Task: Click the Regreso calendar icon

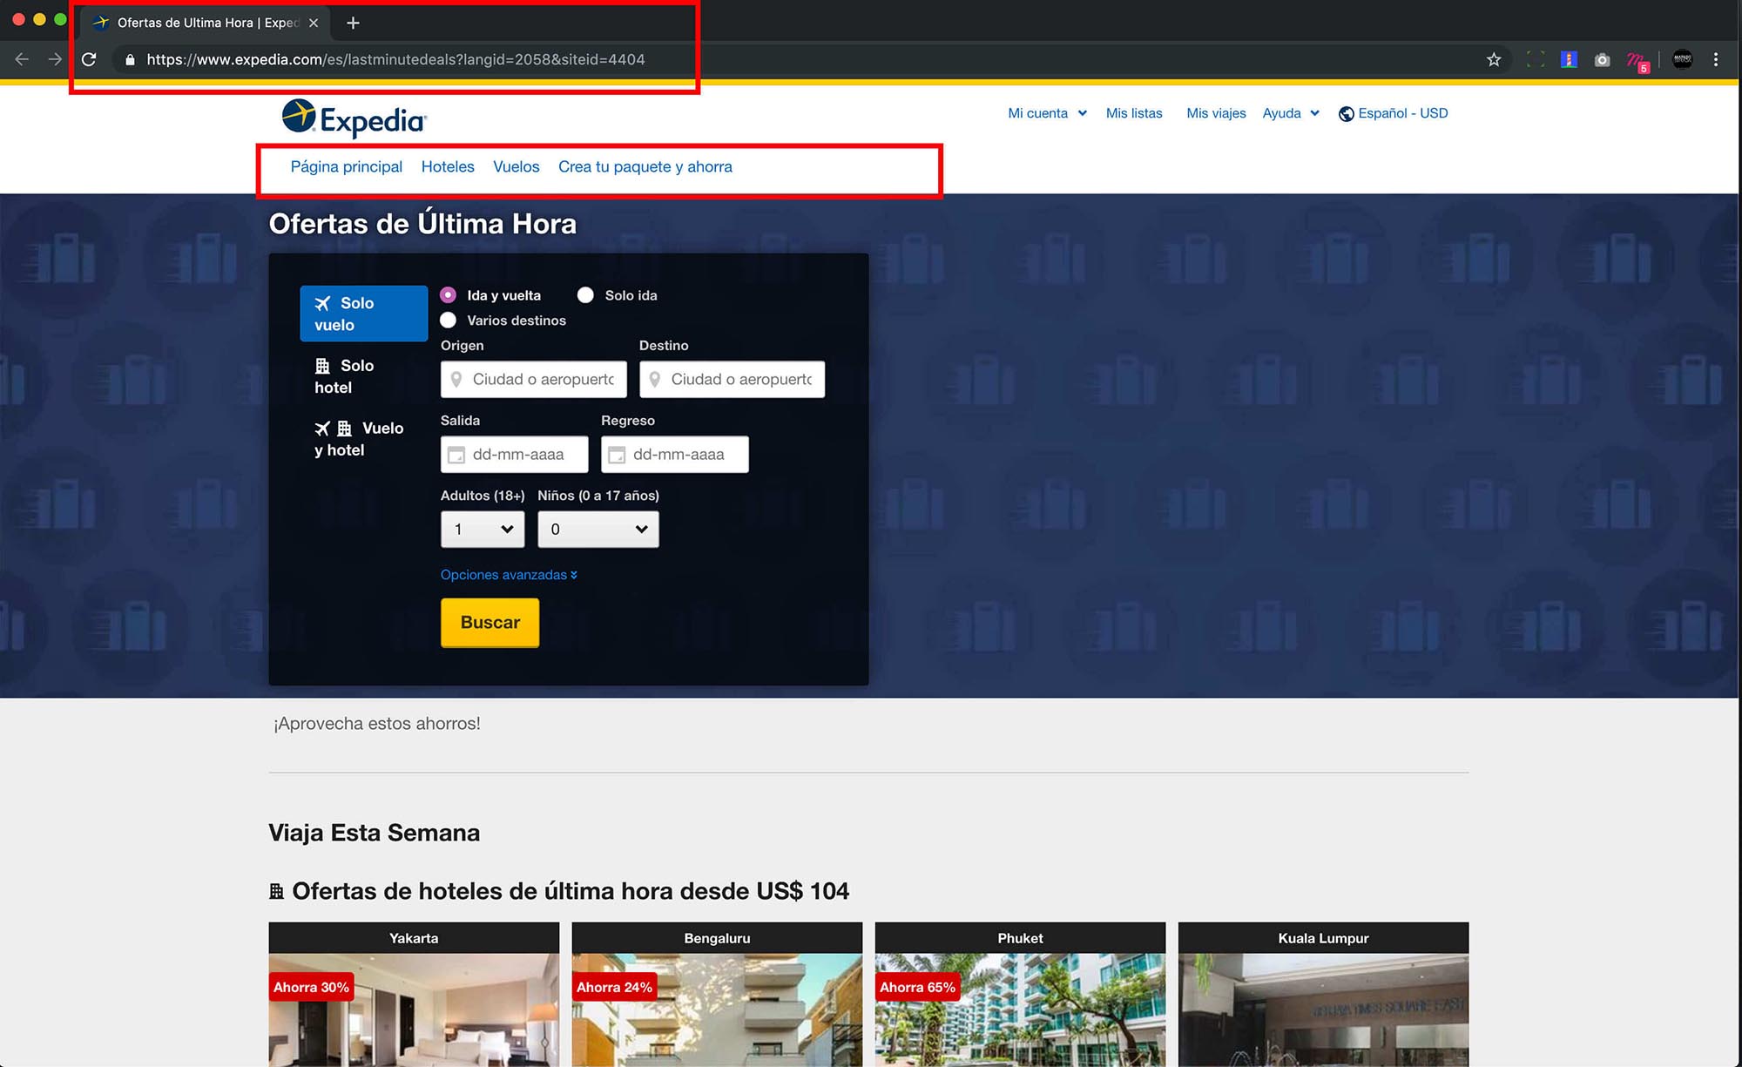Action: [617, 455]
